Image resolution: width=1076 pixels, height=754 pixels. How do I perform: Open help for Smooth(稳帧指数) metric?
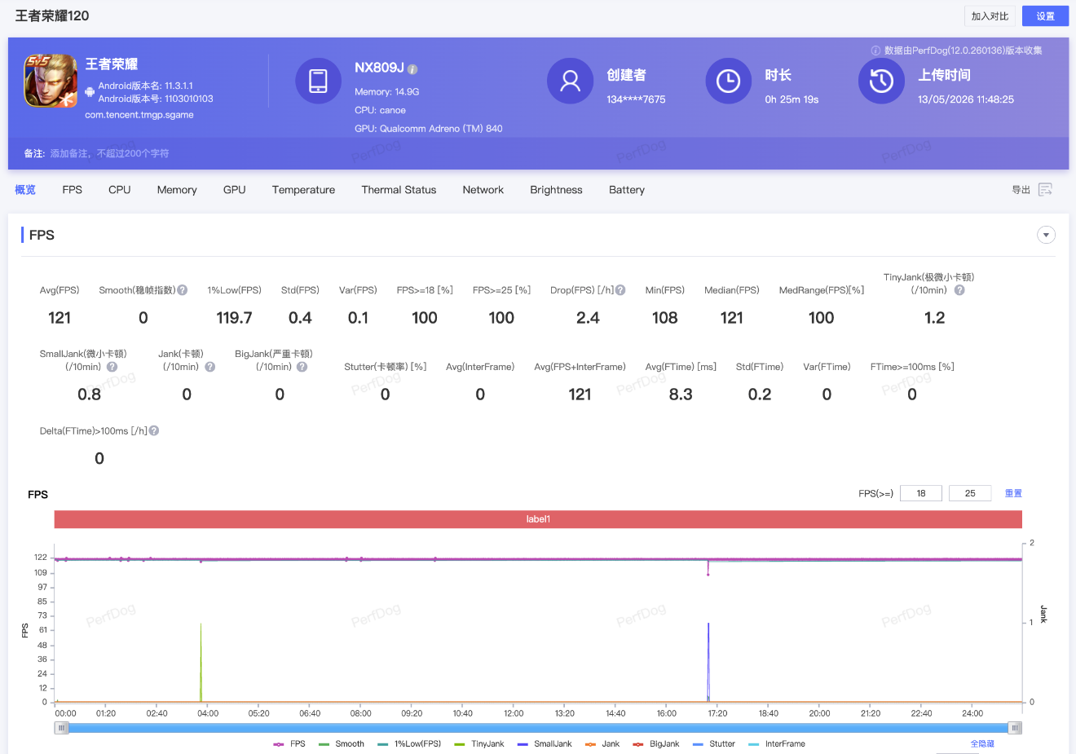pyautogui.click(x=183, y=290)
